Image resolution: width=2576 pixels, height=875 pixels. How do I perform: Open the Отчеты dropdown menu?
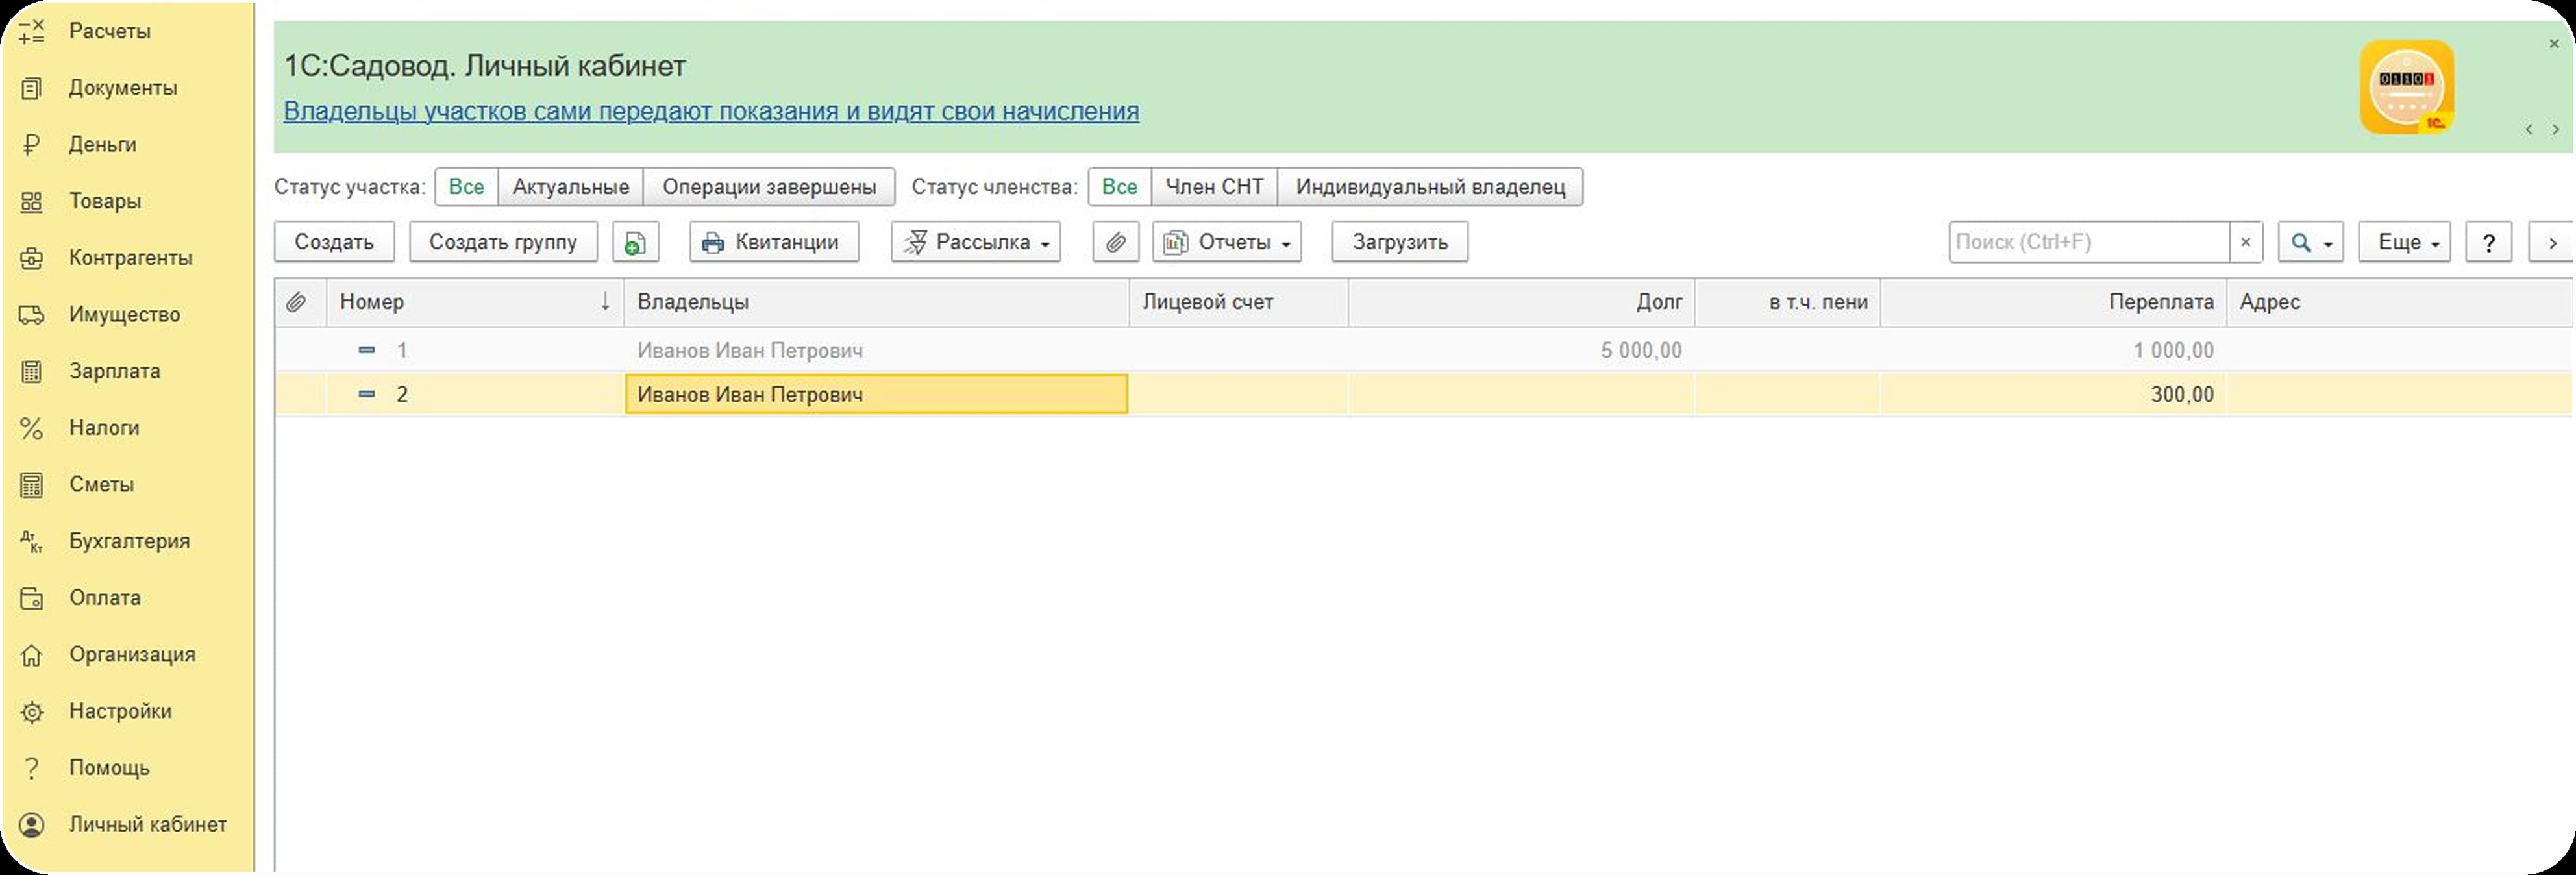pos(1227,242)
